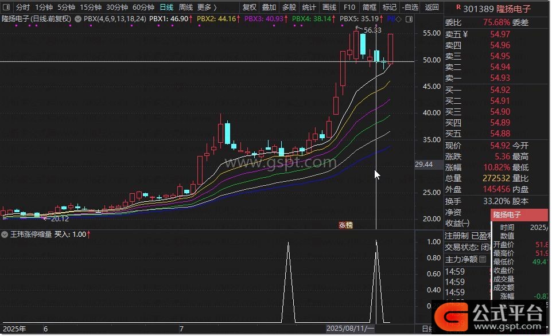This screenshot has width=552, height=336.
Task: Click the 2025/08/11 date marker on axis
Action: pos(350,329)
